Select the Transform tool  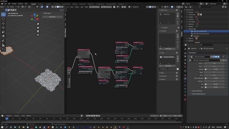click(3, 36)
